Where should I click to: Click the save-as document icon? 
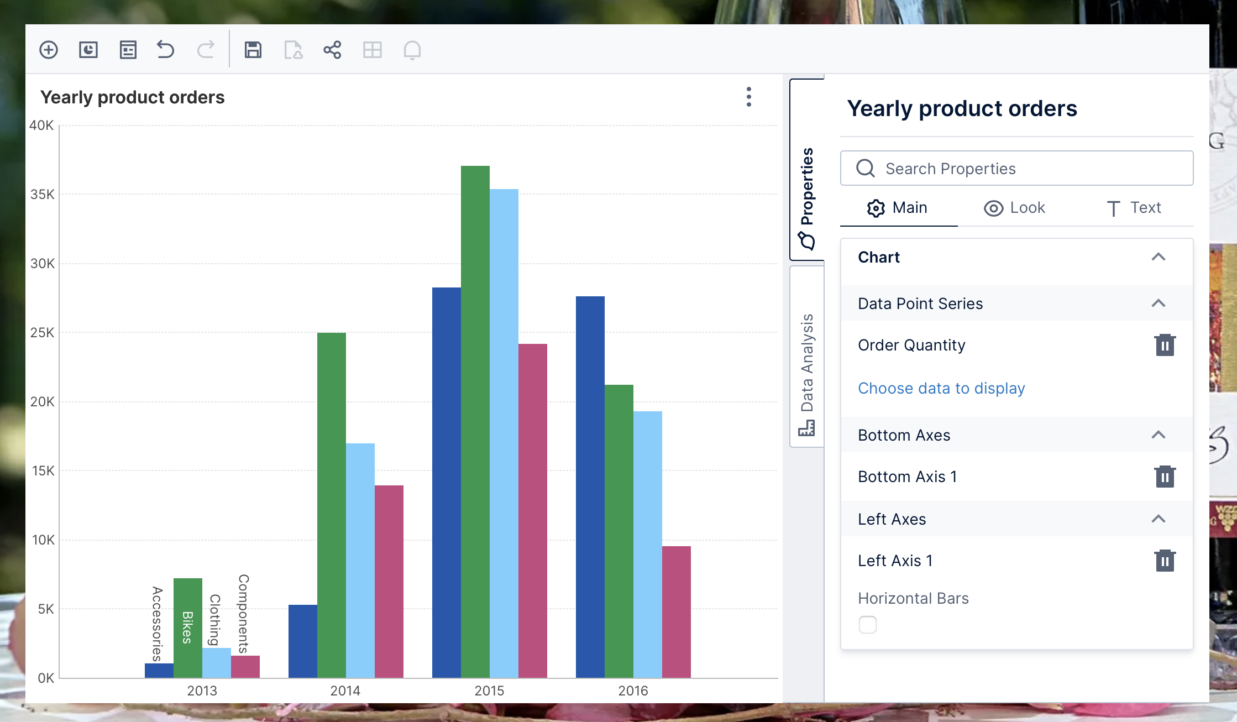pyautogui.click(x=293, y=50)
